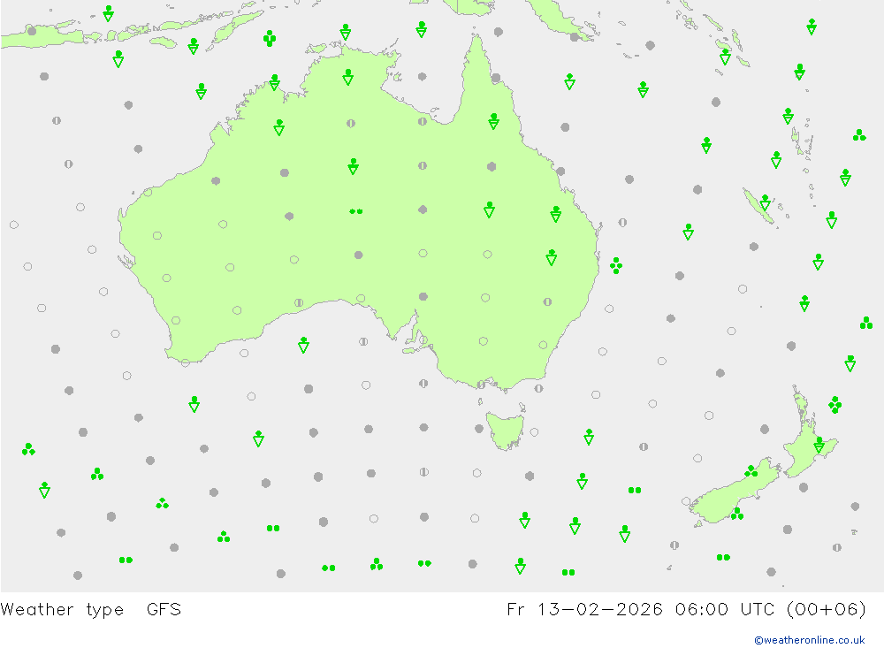Click the shower symbol on New Zealand's North Island

(819, 445)
